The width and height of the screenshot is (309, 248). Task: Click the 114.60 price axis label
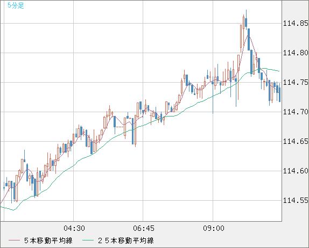[x=296, y=171]
